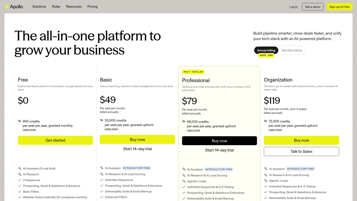Image resolution: width=357 pixels, height=201 pixels.
Task: Click the credits coin icon under Free plan
Action: (19, 121)
